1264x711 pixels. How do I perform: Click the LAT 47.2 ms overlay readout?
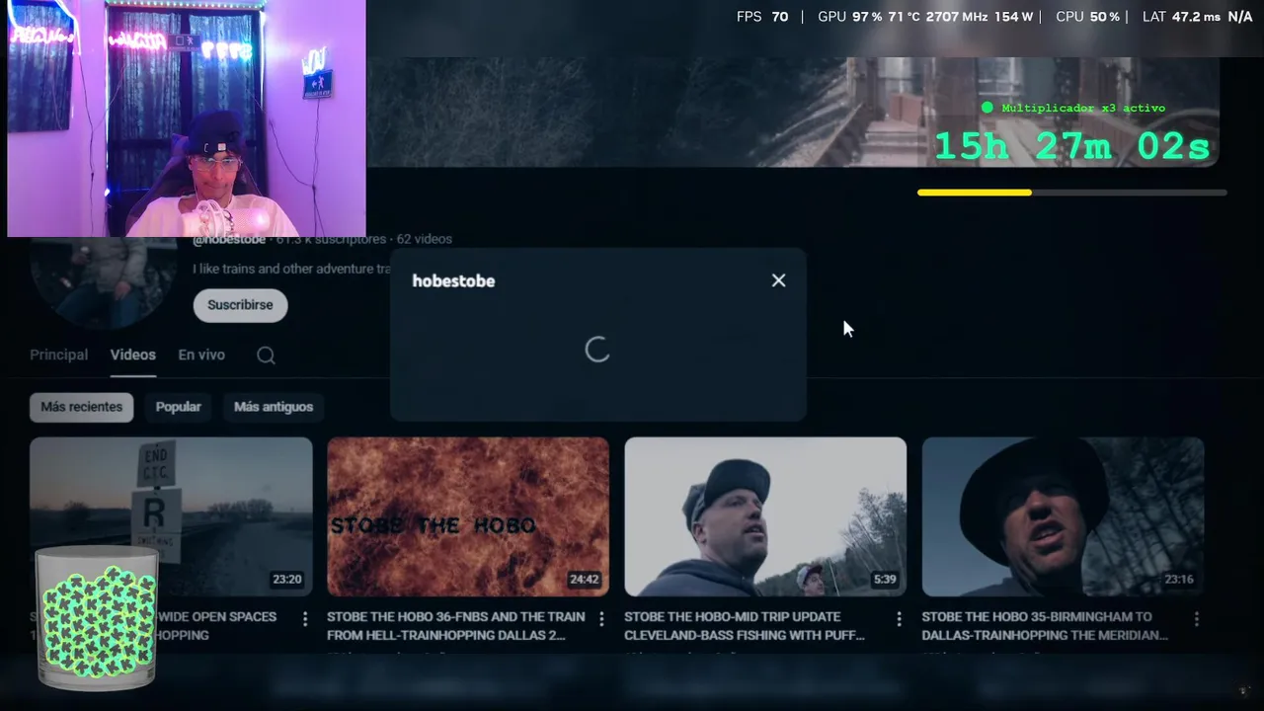point(1181,17)
